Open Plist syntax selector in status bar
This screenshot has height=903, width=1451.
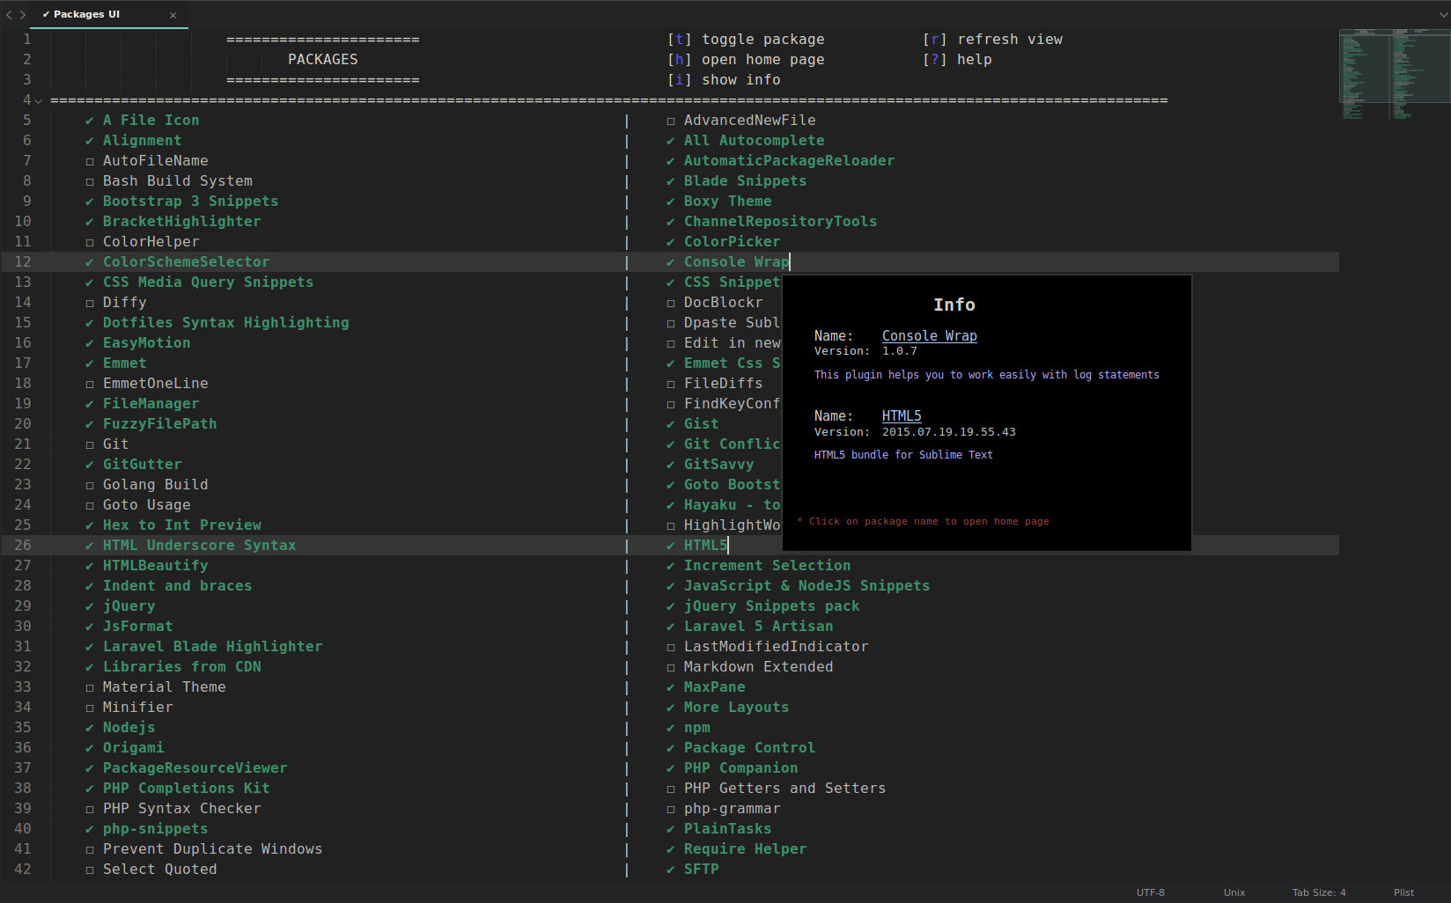pyautogui.click(x=1403, y=892)
